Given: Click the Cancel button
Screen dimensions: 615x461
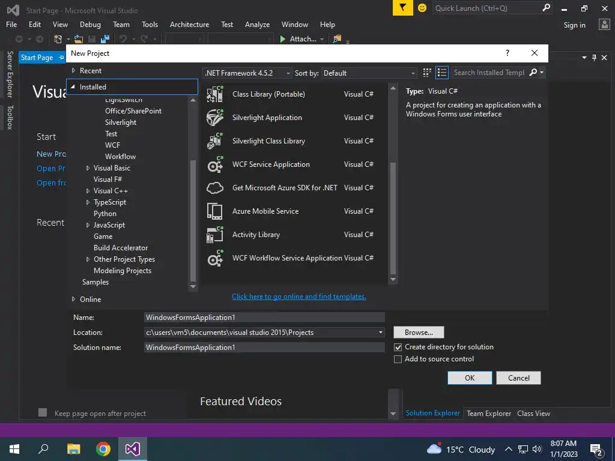Looking at the screenshot, I should [x=518, y=378].
